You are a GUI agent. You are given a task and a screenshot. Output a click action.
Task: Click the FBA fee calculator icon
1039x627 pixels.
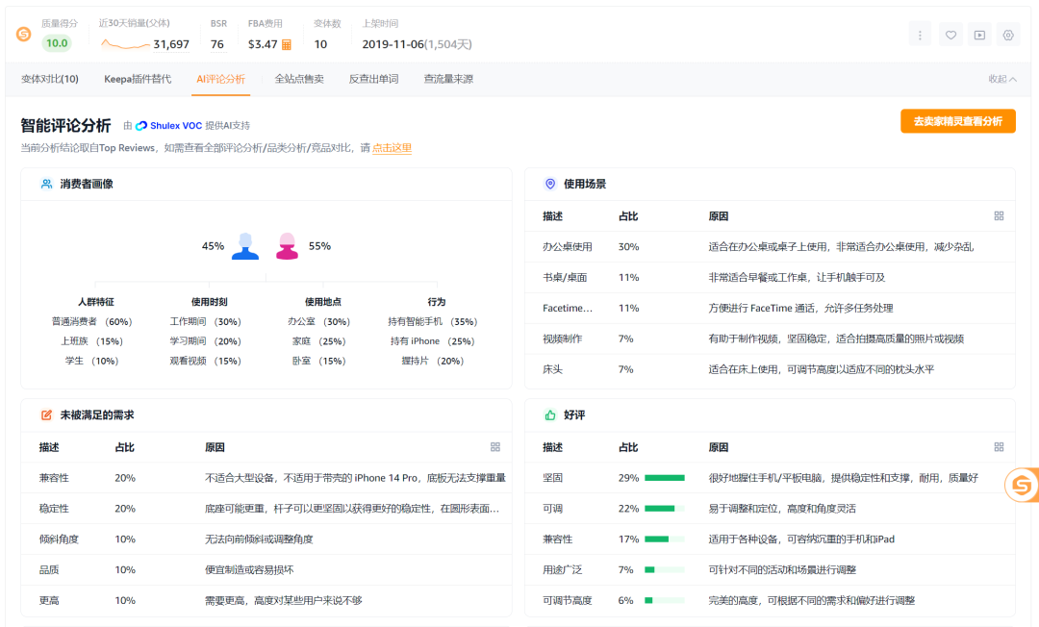287,44
